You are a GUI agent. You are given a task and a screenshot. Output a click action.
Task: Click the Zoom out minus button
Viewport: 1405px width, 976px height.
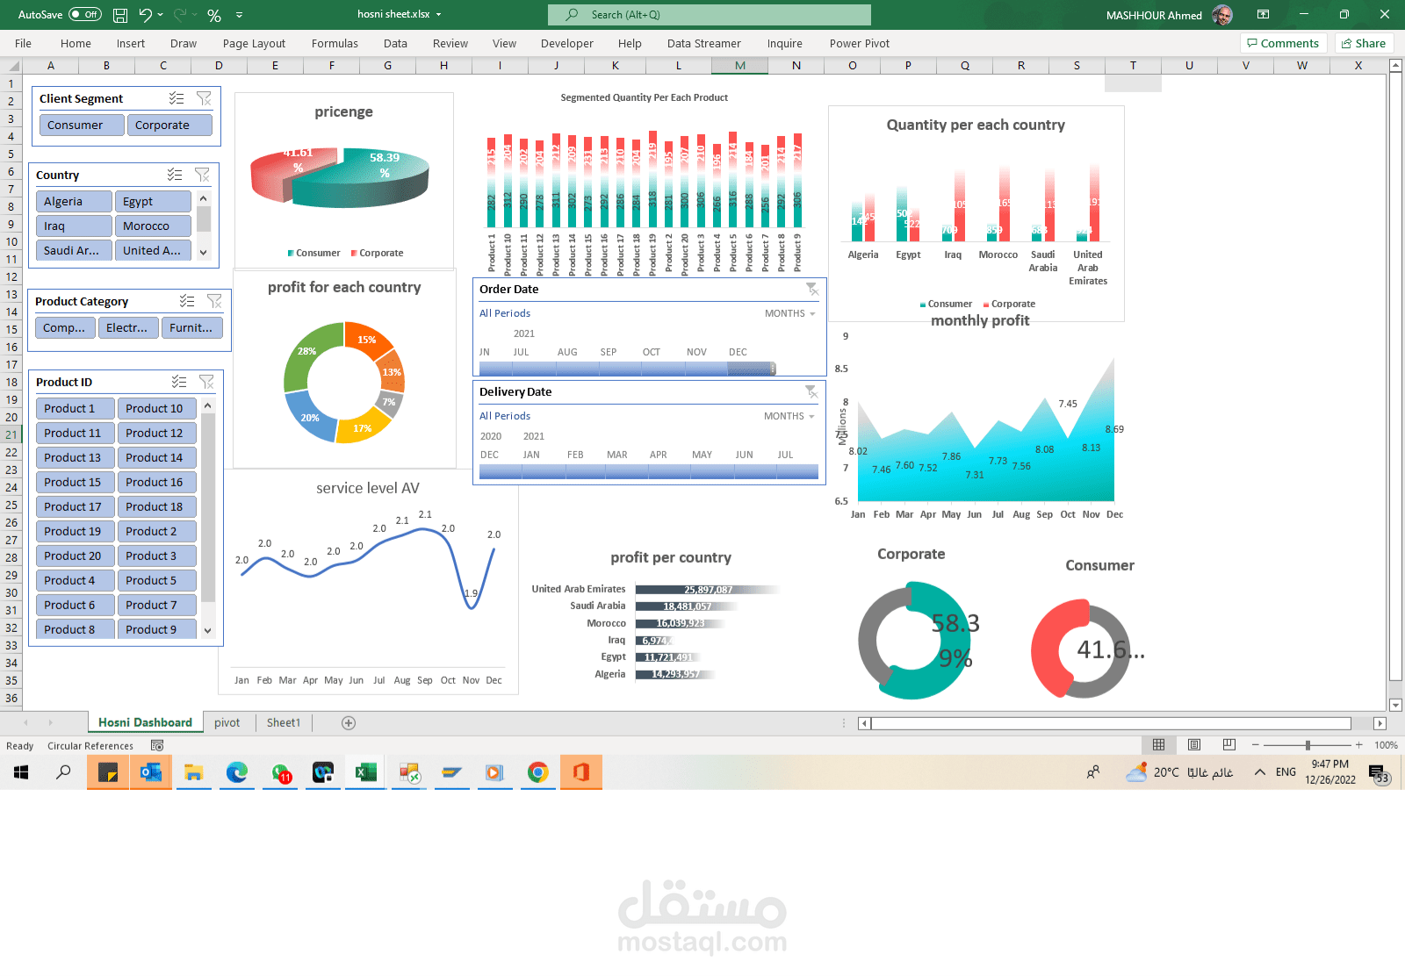click(1256, 745)
